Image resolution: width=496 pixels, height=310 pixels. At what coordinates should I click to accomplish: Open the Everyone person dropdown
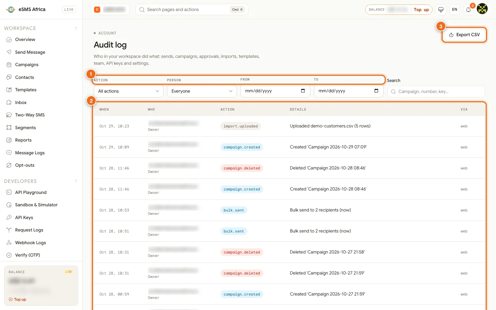[202, 91]
